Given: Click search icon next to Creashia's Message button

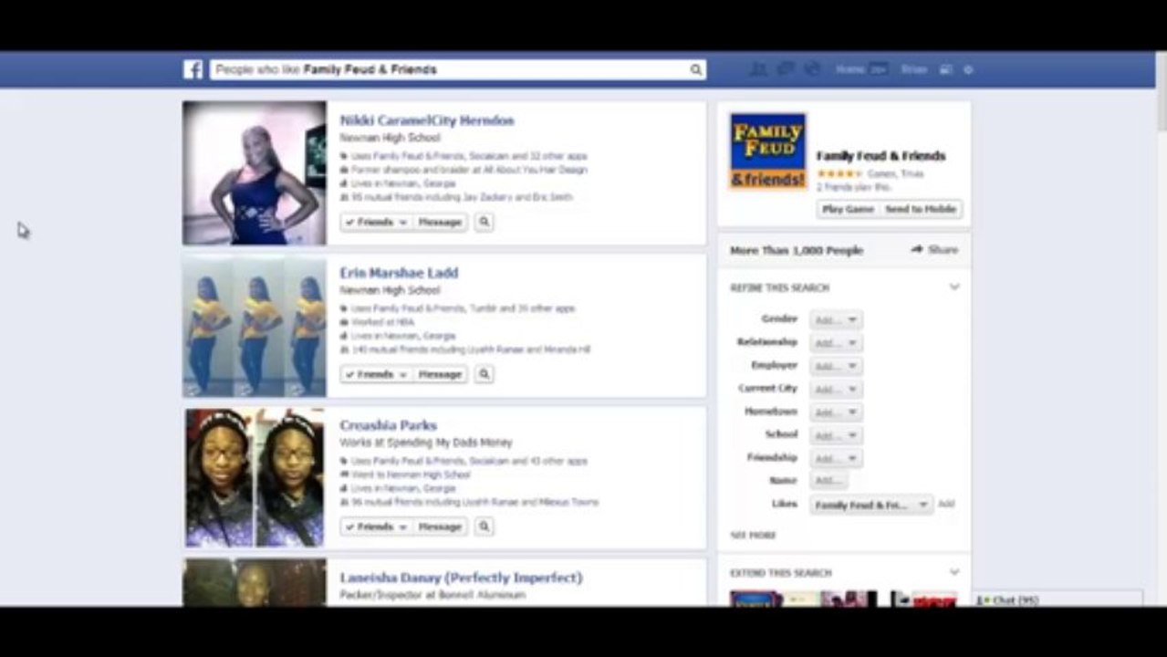Looking at the screenshot, I should coord(485,527).
